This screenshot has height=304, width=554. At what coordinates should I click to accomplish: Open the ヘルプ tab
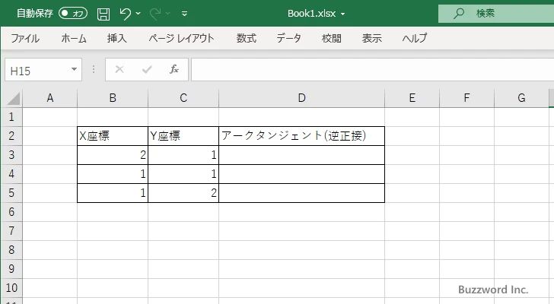[415, 38]
